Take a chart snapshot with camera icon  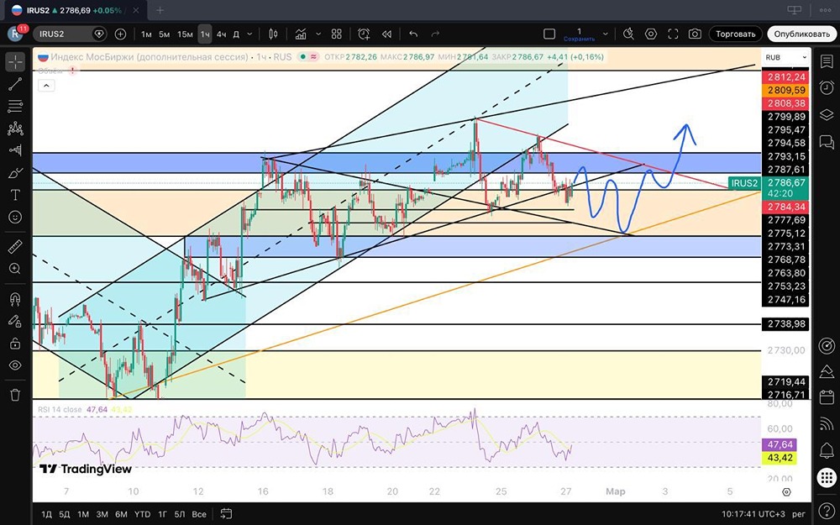point(695,34)
